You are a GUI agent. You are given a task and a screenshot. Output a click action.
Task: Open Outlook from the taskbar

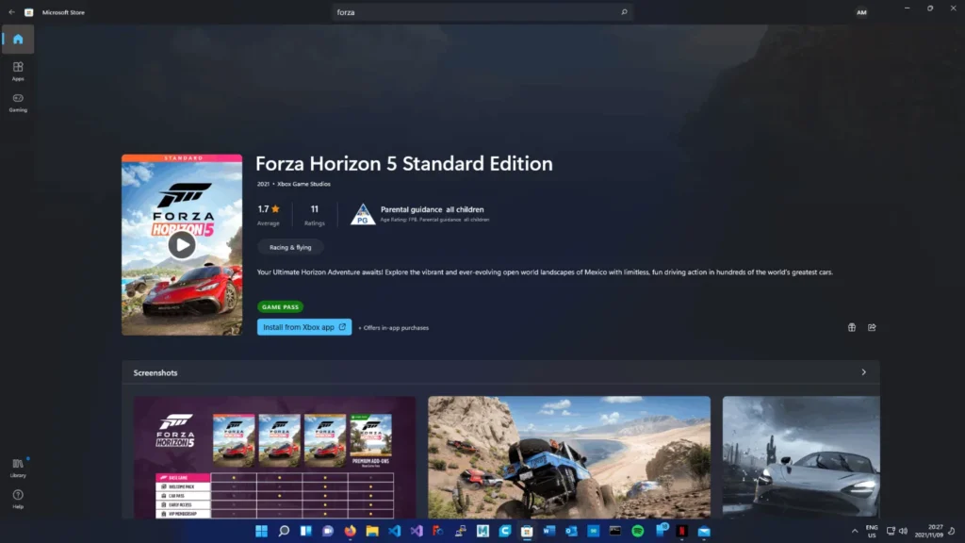pos(571,531)
